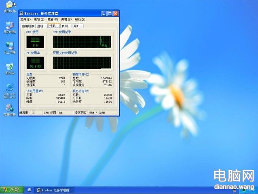Open the 关机(U) shutdown menu
Image resolution: width=258 pixels, height=194 pixels.
pyautogui.click(x=66, y=19)
